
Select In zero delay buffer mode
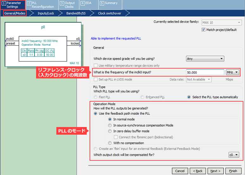point(110,131)
